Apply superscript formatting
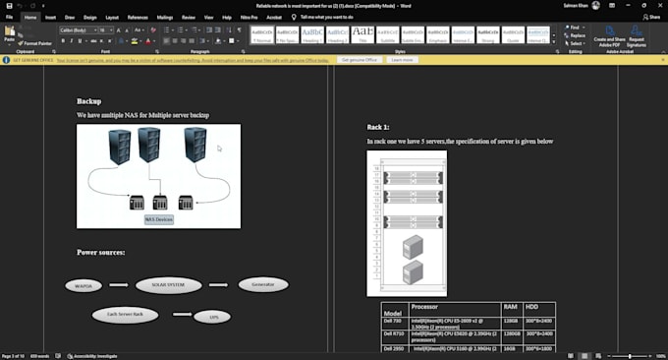This screenshot has width=668, height=360. (109, 41)
